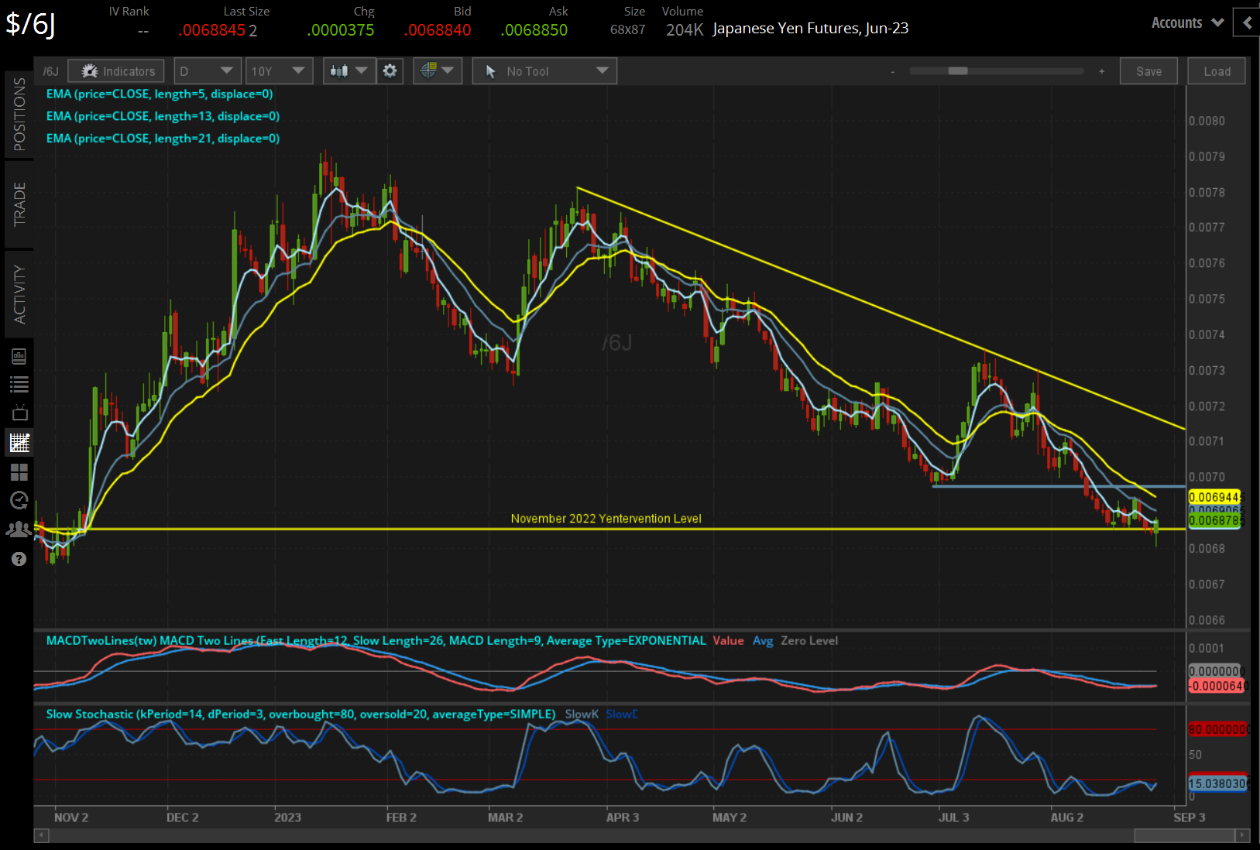Screen dimensions: 1260x850
Task: Click the Save button
Action: point(1148,70)
